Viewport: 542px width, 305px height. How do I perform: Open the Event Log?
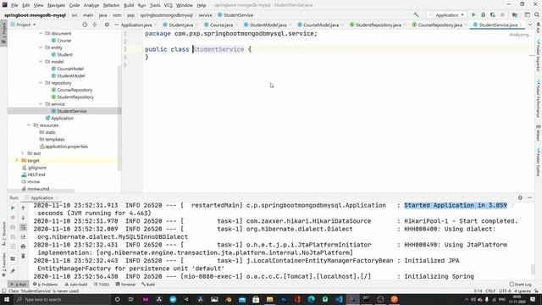[x=521, y=285]
